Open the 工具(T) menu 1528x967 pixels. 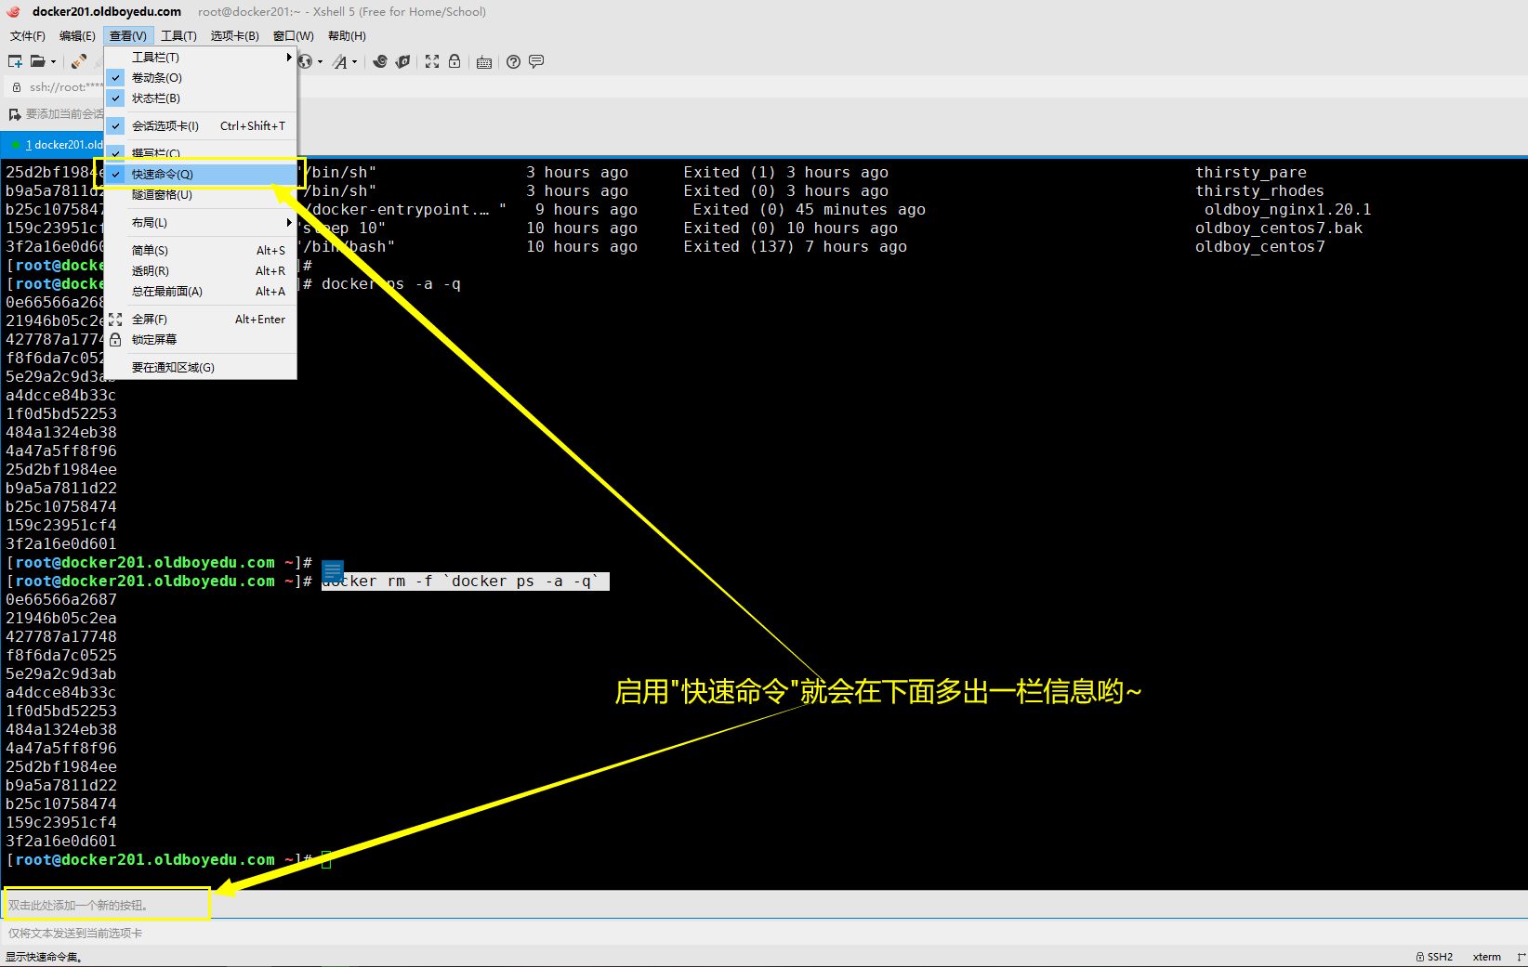(x=178, y=36)
